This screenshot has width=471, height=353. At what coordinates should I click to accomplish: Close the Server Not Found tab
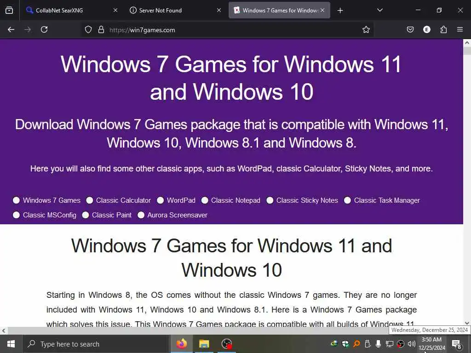(x=219, y=10)
